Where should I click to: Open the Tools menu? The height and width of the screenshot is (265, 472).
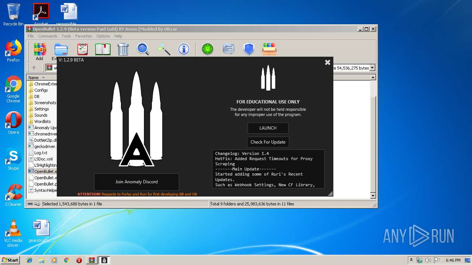click(x=66, y=36)
